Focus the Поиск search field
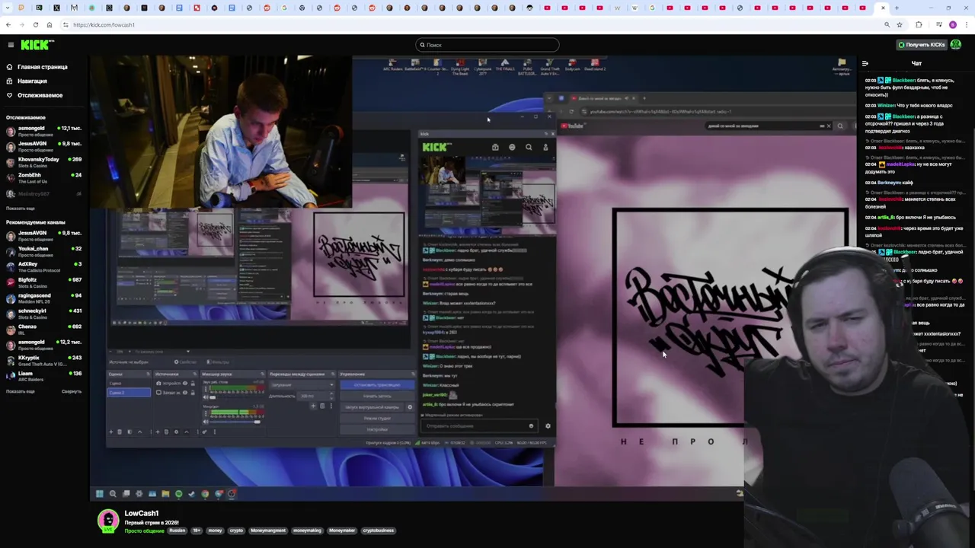 487,45
